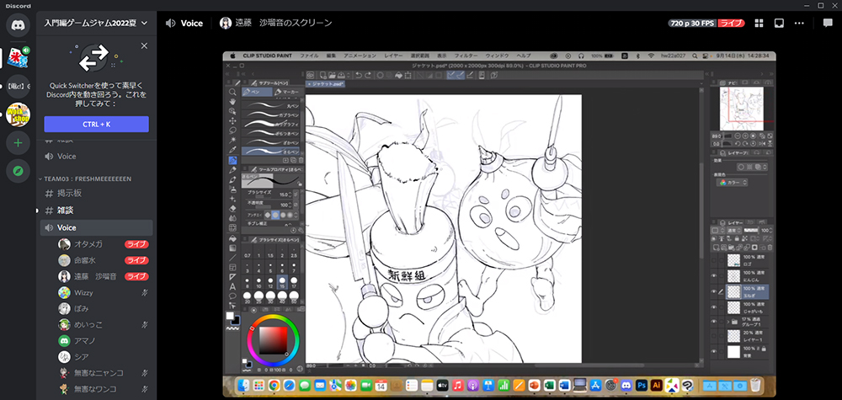
Task: Select the lasso selection tool icon
Action: coord(232,131)
